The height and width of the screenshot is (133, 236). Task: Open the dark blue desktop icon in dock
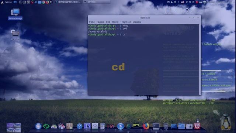[x=174, y=126]
